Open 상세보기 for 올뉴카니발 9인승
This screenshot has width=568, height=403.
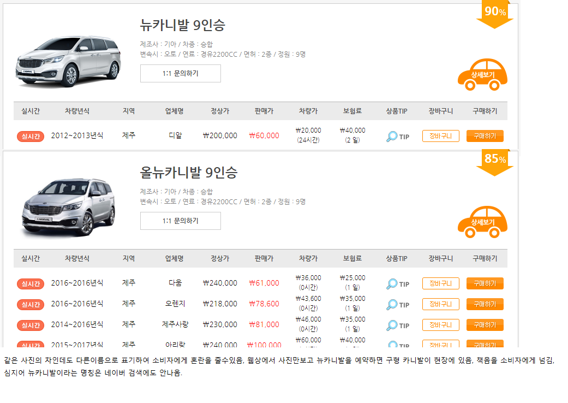click(482, 223)
